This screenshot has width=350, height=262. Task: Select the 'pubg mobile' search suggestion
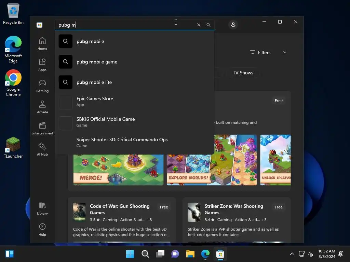pos(134,41)
